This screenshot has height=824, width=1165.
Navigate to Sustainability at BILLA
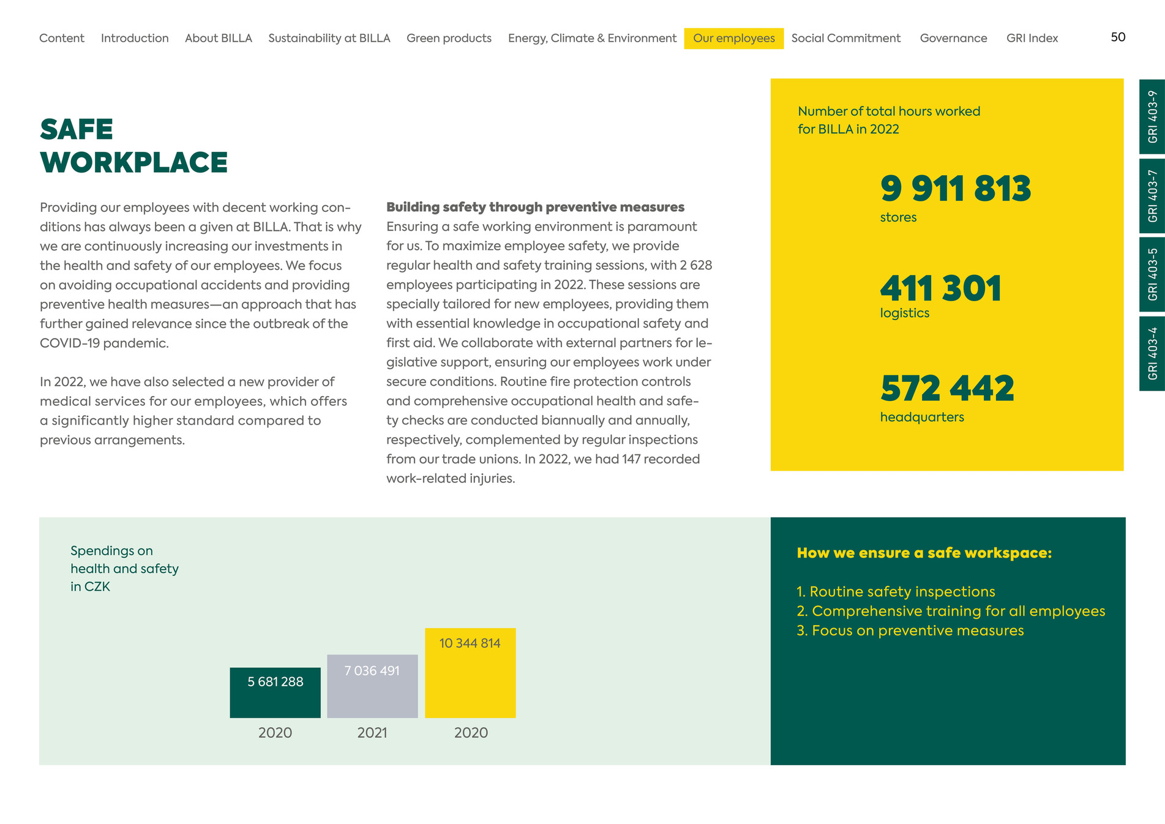(329, 38)
